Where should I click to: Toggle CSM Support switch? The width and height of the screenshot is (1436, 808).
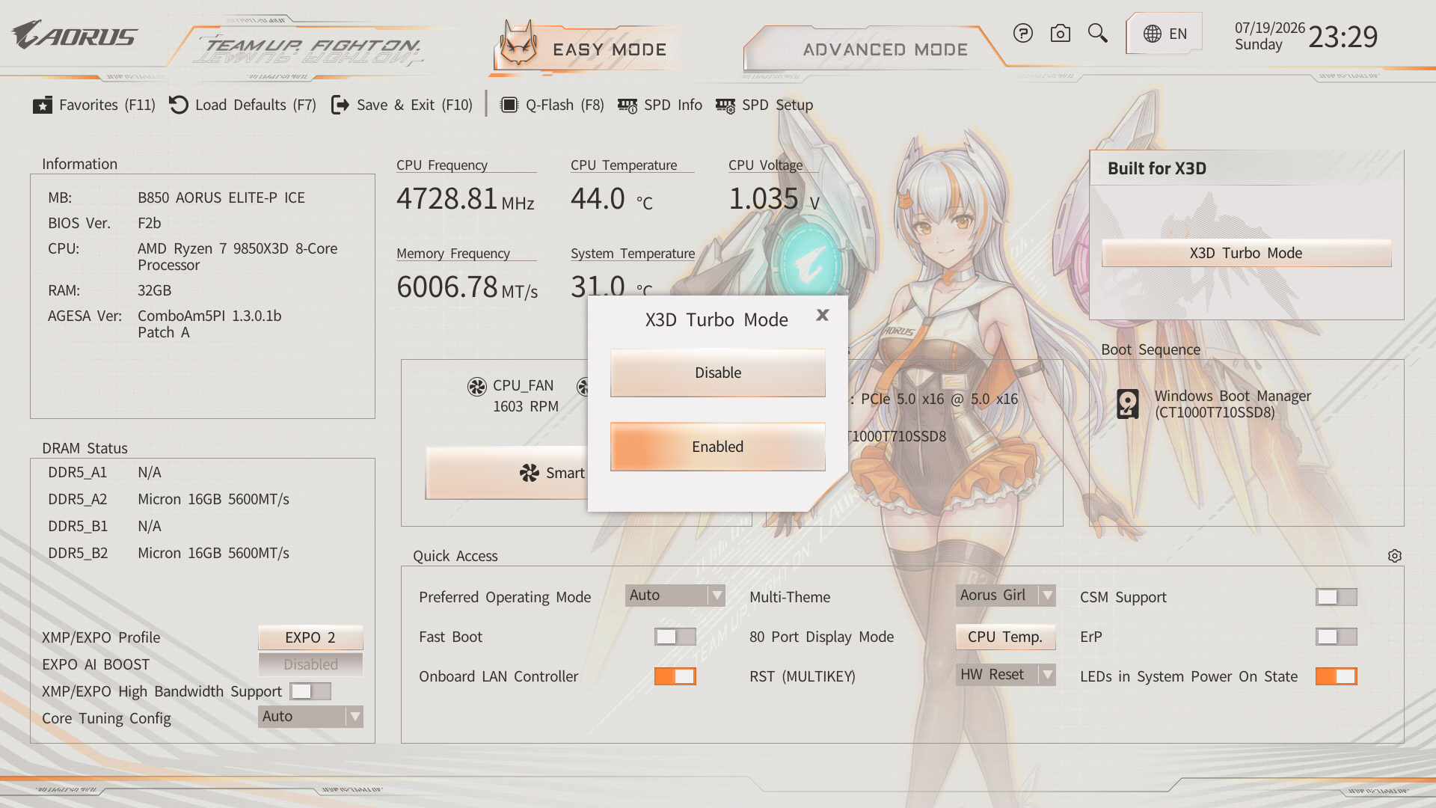pyautogui.click(x=1337, y=597)
